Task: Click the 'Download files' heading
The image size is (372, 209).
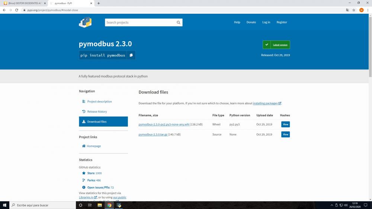Action: click(x=153, y=92)
